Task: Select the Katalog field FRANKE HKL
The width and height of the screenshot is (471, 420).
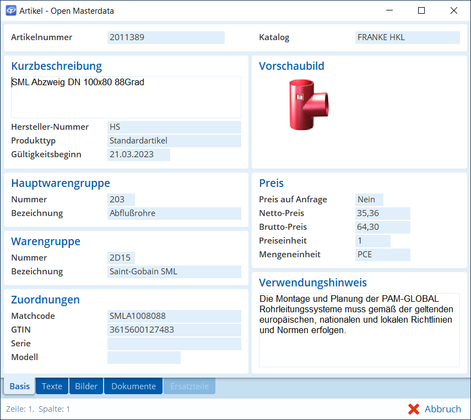Action: pos(407,37)
